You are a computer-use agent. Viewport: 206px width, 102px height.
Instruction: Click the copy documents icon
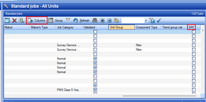(x=116, y=20)
